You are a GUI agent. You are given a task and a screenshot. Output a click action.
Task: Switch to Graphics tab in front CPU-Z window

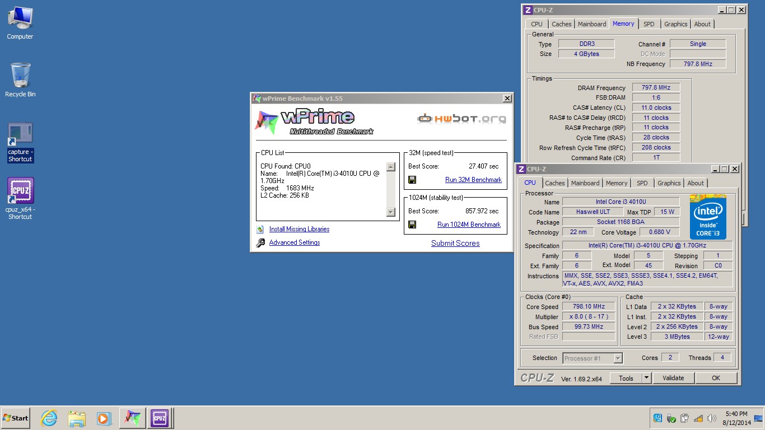click(669, 183)
